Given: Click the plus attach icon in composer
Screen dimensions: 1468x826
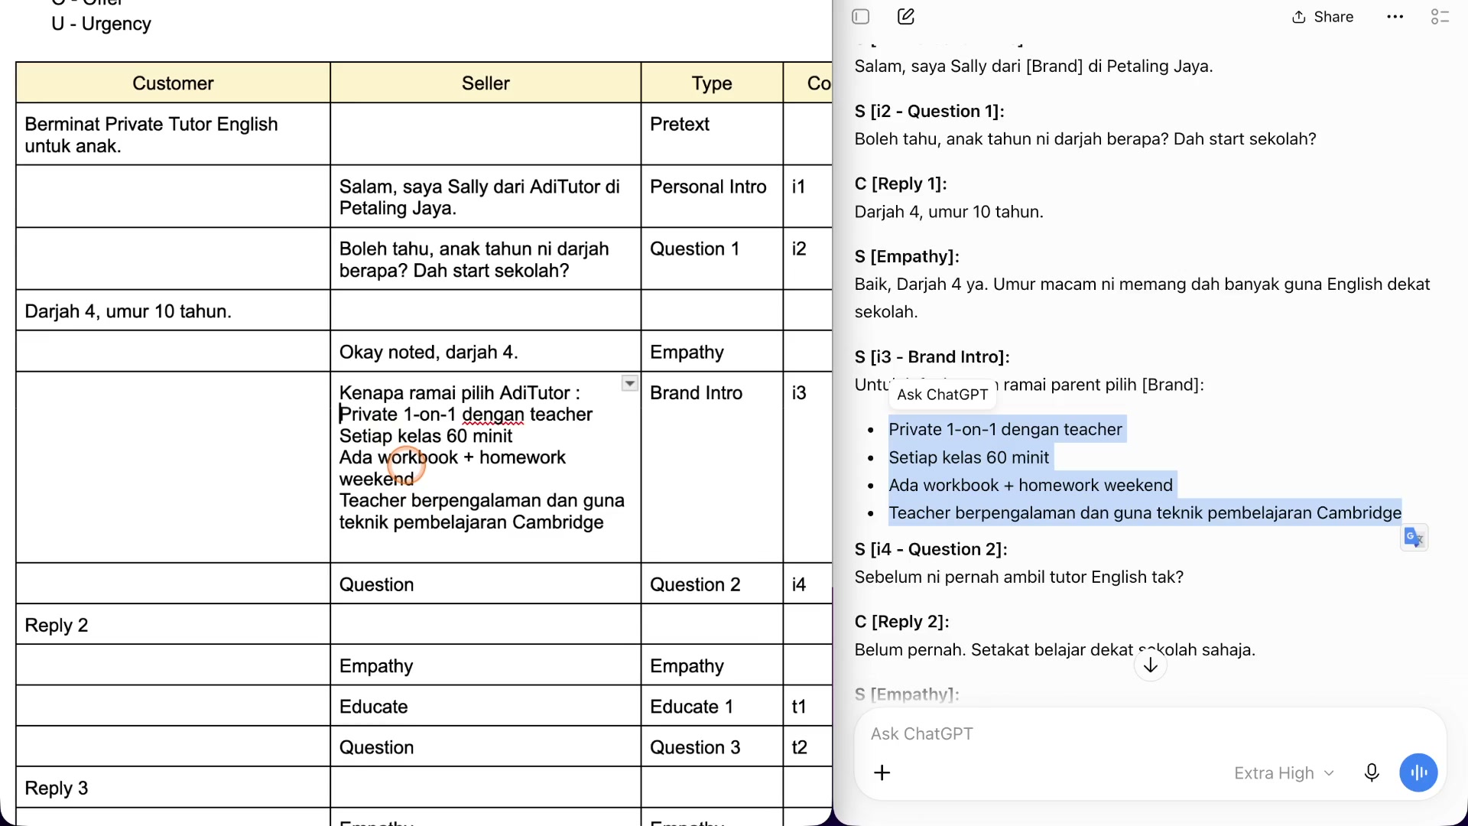Looking at the screenshot, I should click(882, 772).
